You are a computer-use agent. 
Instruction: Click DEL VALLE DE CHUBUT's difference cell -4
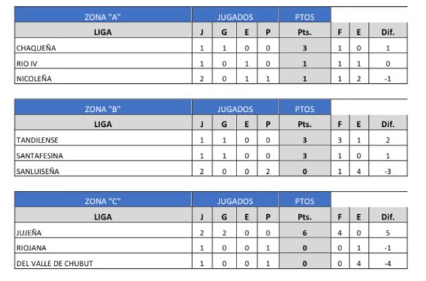pos(388,261)
